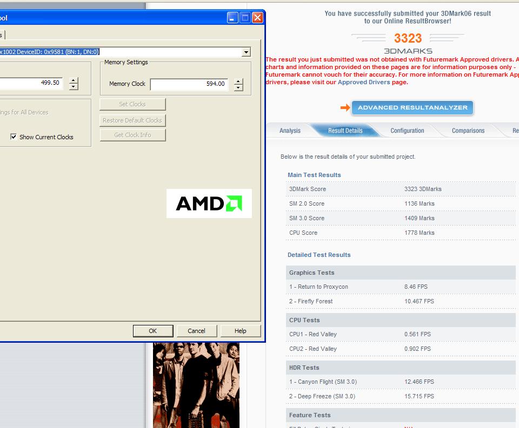Click the Canyon Flight (SM 3.0) row
Viewport: 519px width, 428px height.
click(x=401, y=382)
